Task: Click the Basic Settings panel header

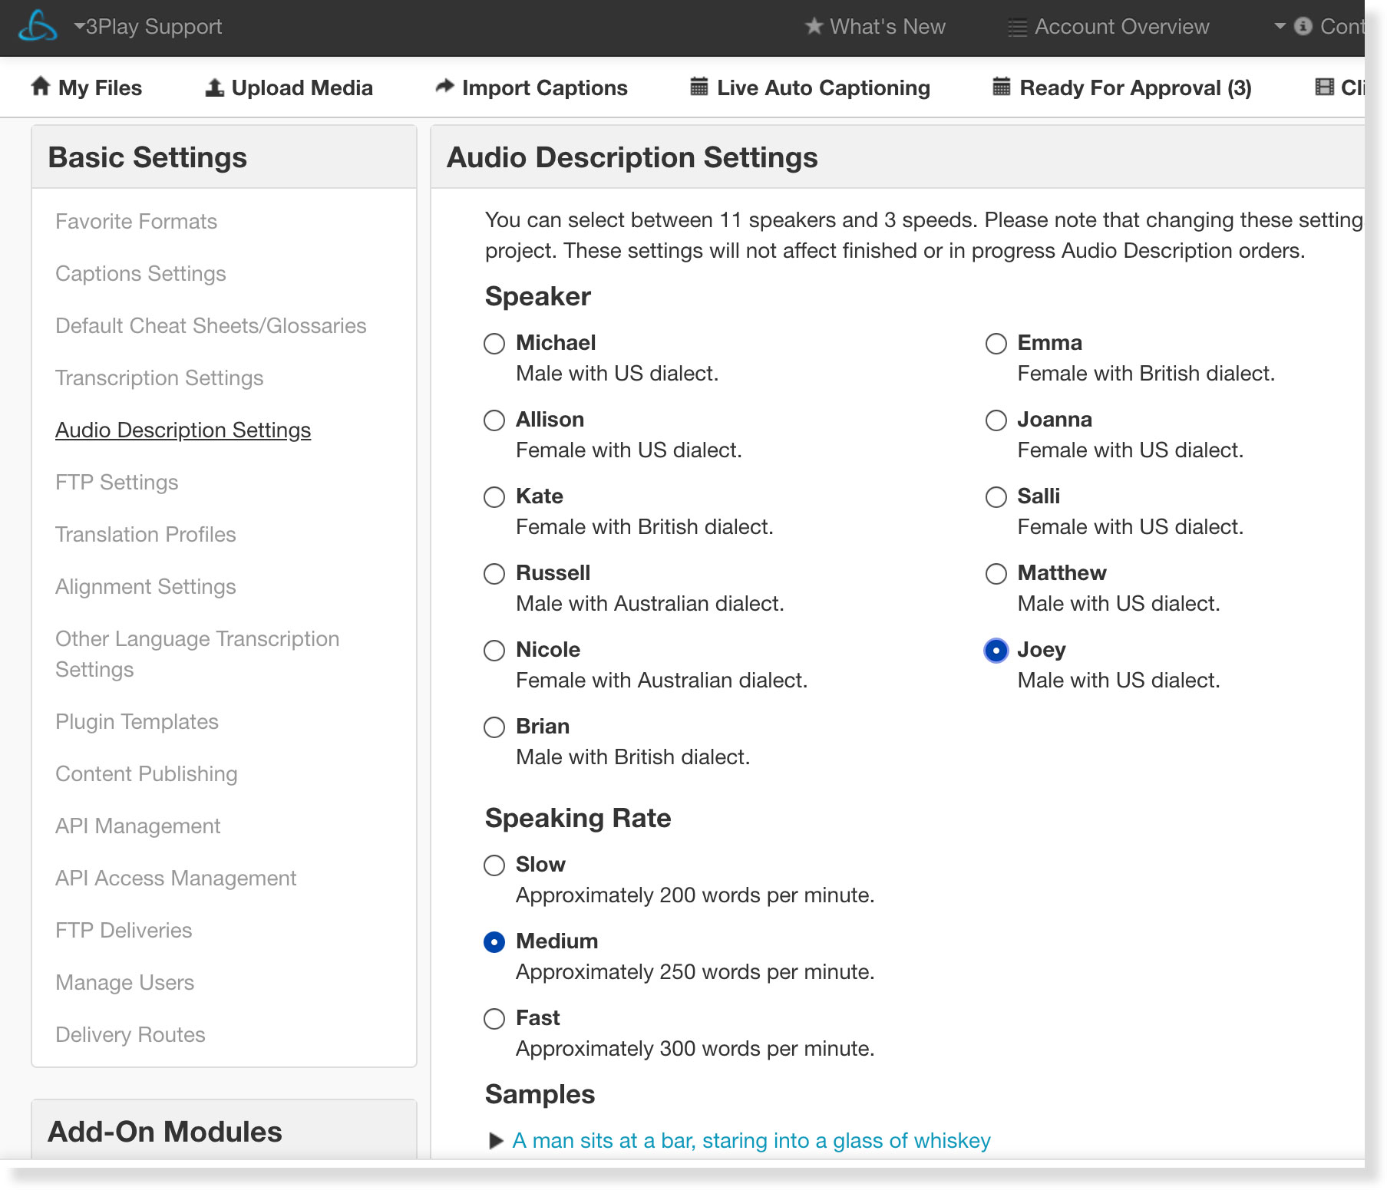Action: (147, 157)
